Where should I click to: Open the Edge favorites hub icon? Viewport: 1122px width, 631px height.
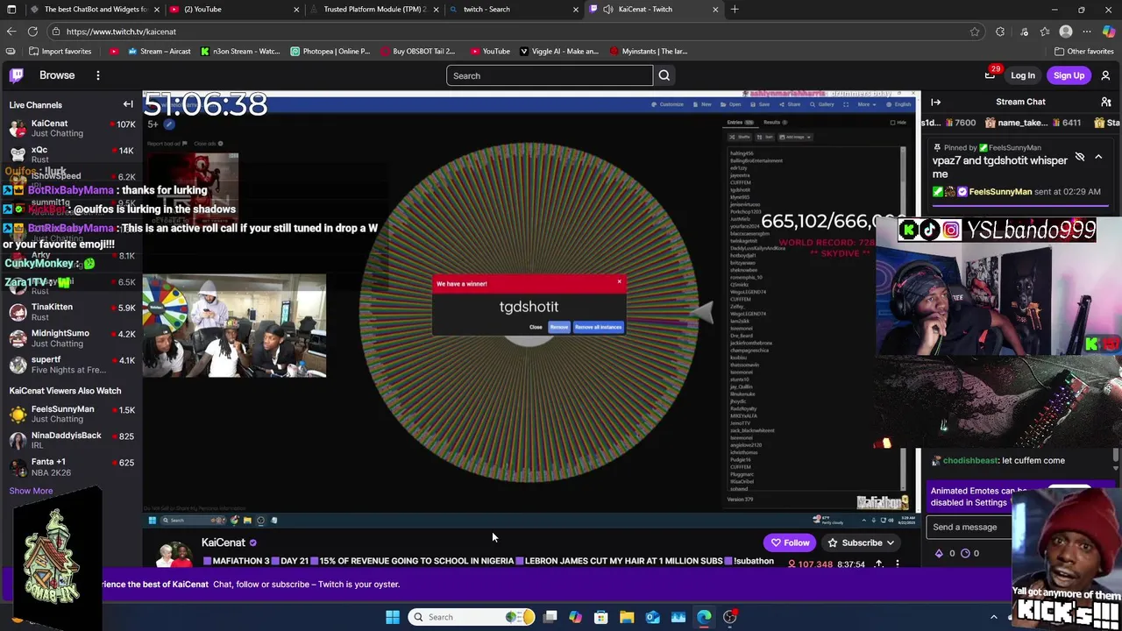point(1045,32)
